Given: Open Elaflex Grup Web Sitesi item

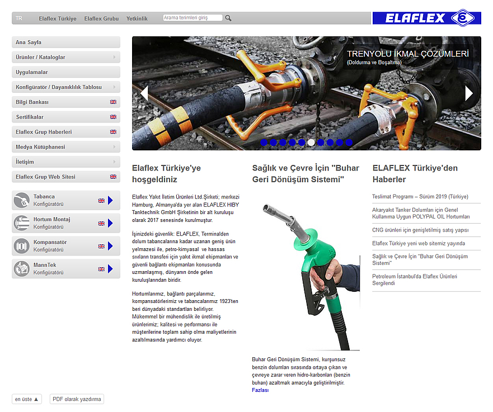Looking at the screenshot, I should coord(66,177).
